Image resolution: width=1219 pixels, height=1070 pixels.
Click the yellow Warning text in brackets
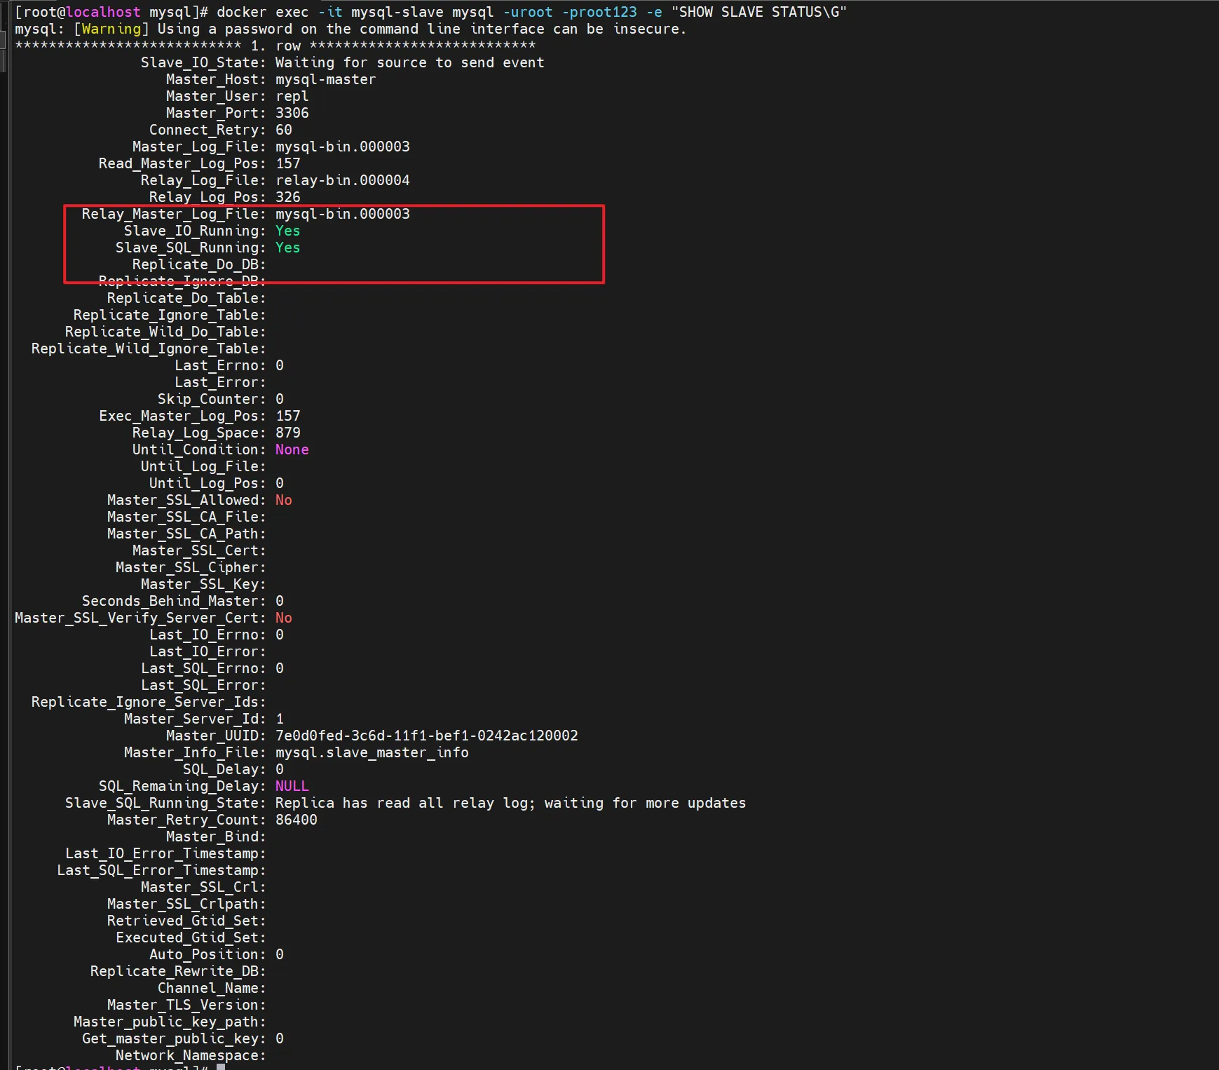click(x=111, y=29)
